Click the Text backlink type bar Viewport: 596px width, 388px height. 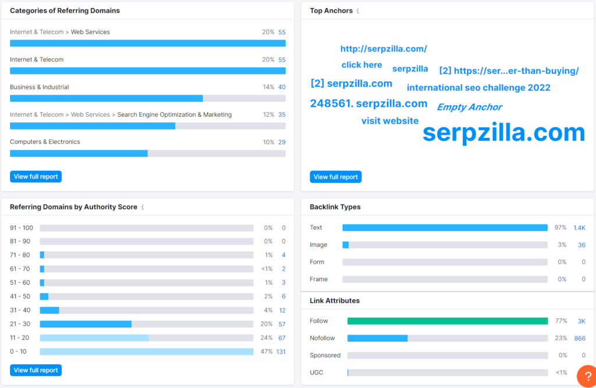[x=445, y=228]
